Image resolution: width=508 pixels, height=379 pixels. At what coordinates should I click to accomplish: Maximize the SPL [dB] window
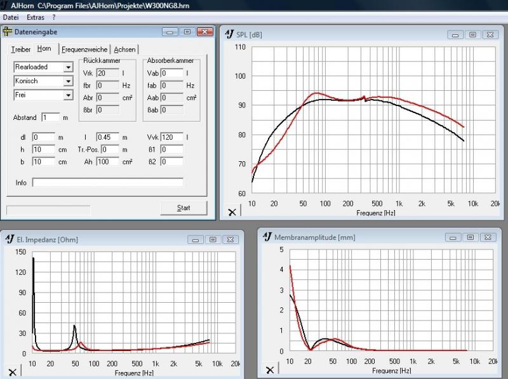[x=472, y=35]
